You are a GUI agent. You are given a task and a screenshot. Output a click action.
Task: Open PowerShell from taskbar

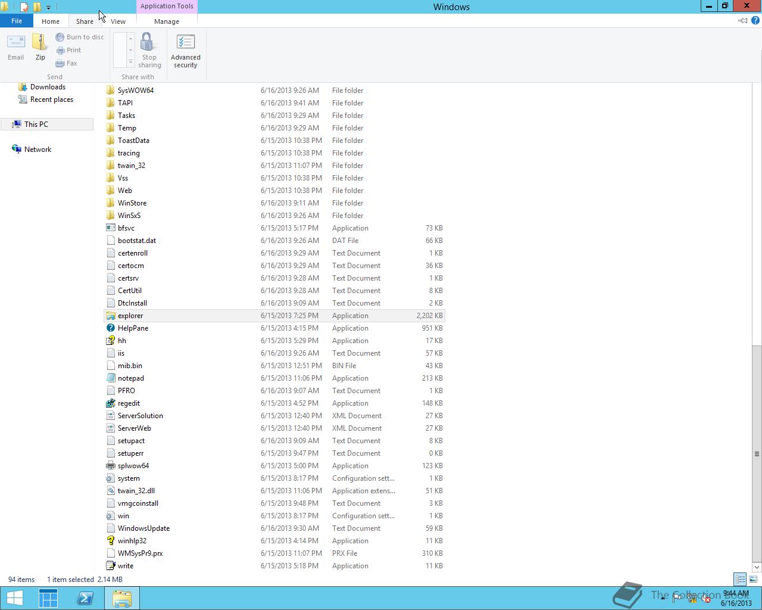pyautogui.click(x=85, y=598)
